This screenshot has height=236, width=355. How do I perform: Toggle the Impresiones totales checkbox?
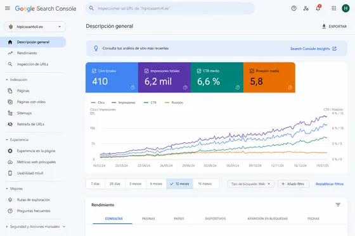[146, 71]
